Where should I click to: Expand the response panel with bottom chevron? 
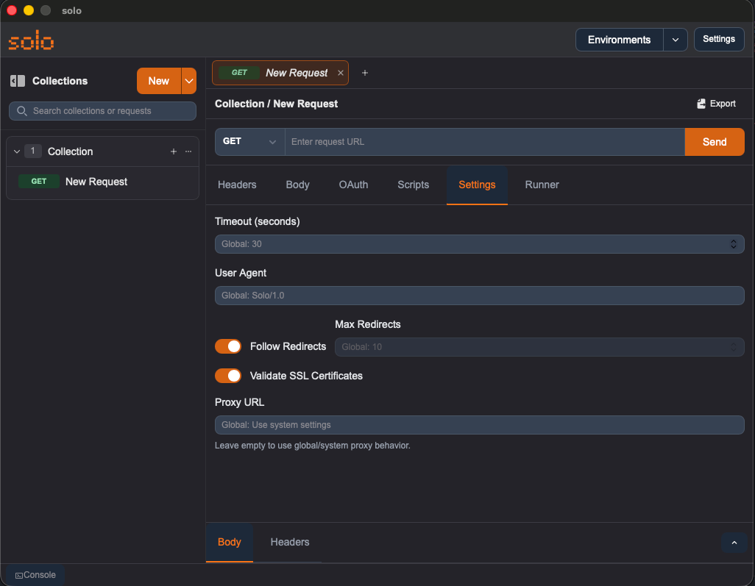tap(734, 543)
